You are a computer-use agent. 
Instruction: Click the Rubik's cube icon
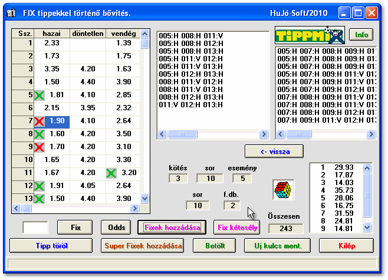tap(283, 190)
